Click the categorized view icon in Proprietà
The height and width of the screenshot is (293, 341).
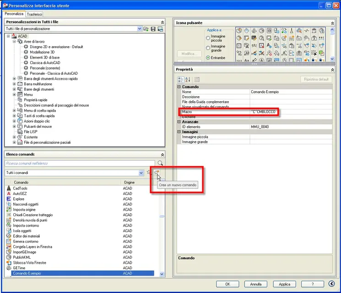[180, 80]
